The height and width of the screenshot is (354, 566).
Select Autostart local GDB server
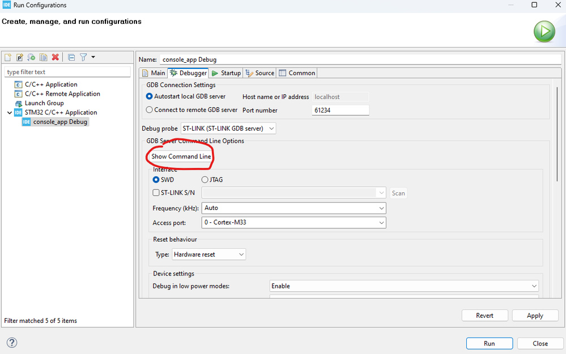pos(186,97)
